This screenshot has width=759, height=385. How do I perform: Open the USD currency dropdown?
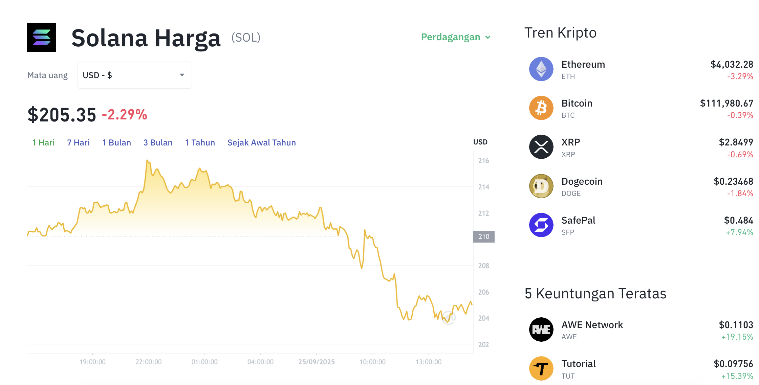point(134,75)
